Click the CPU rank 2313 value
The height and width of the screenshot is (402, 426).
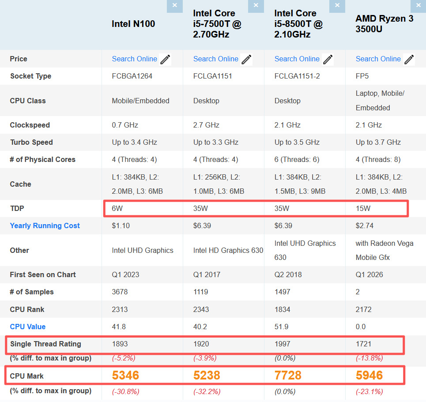point(120,309)
